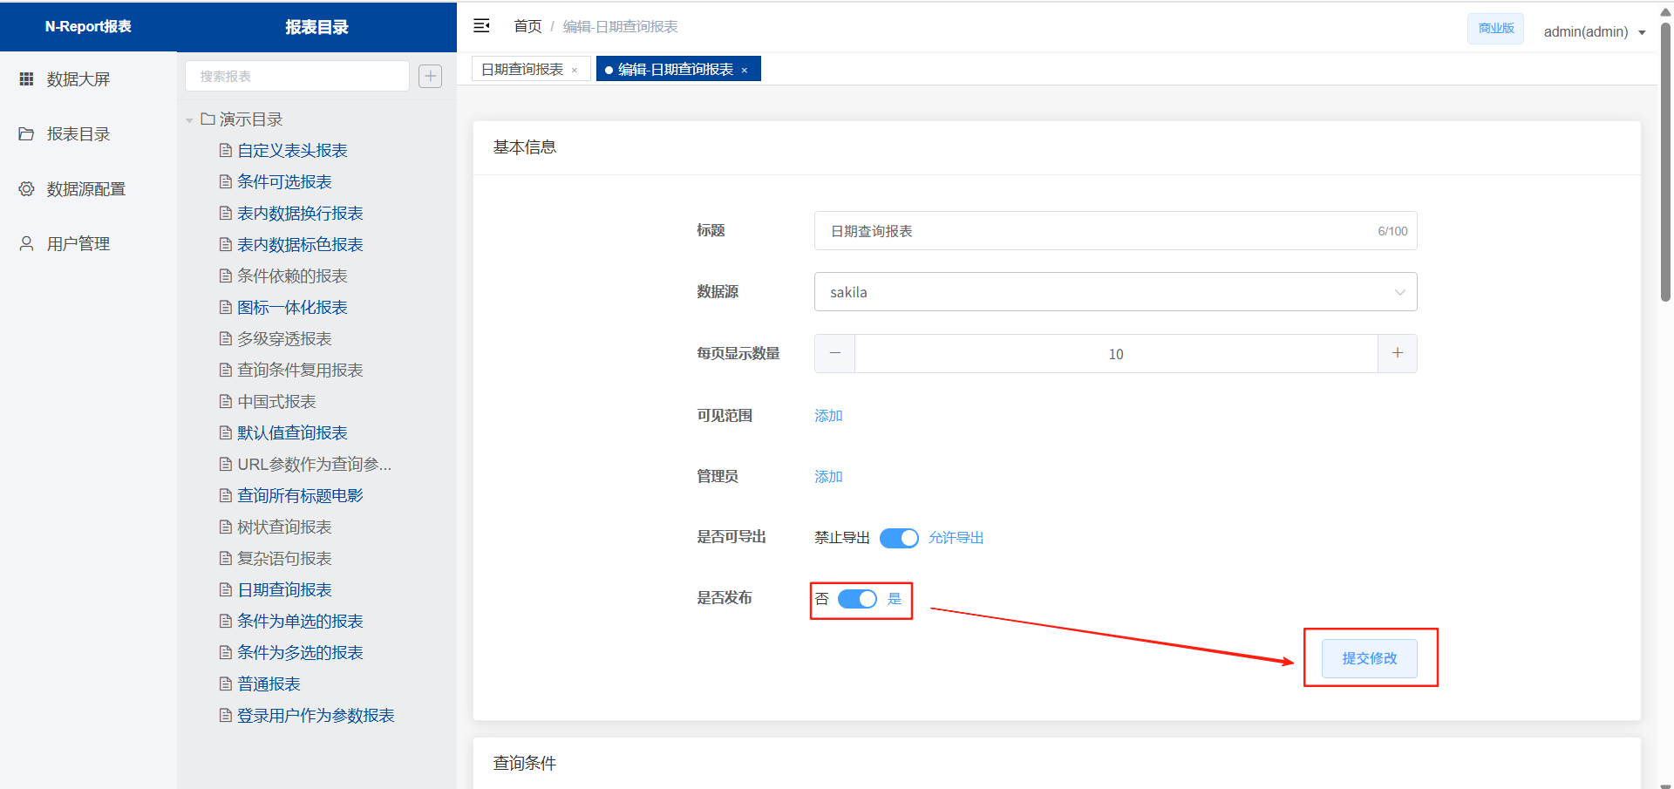Click 添加 link next to 可见范围
Viewport: 1674px width, 789px height.
coord(828,416)
